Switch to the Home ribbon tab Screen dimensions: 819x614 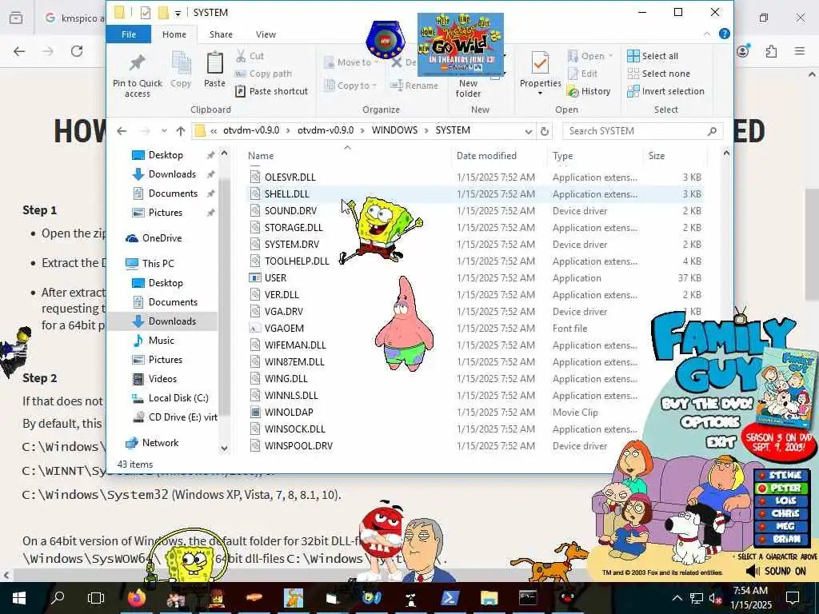point(174,34)
